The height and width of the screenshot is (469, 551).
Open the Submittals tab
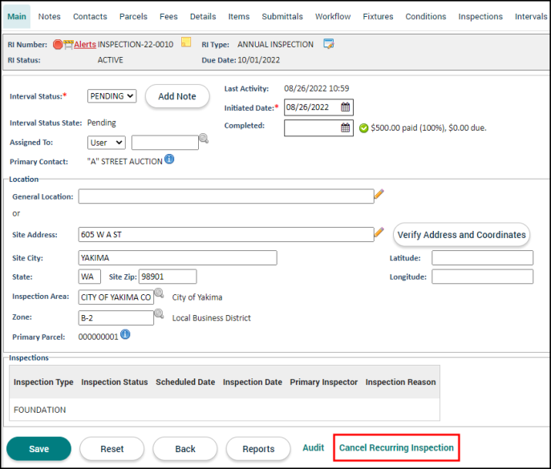pyautogui.click(x=282, y=17)
